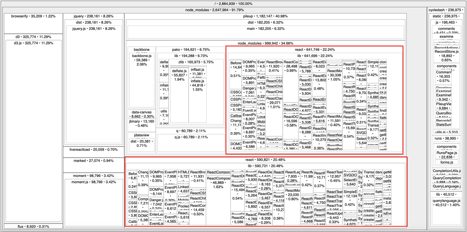467x232 pixels.
Task: Open dist • 238,161 under jquery
Action: 93,22
